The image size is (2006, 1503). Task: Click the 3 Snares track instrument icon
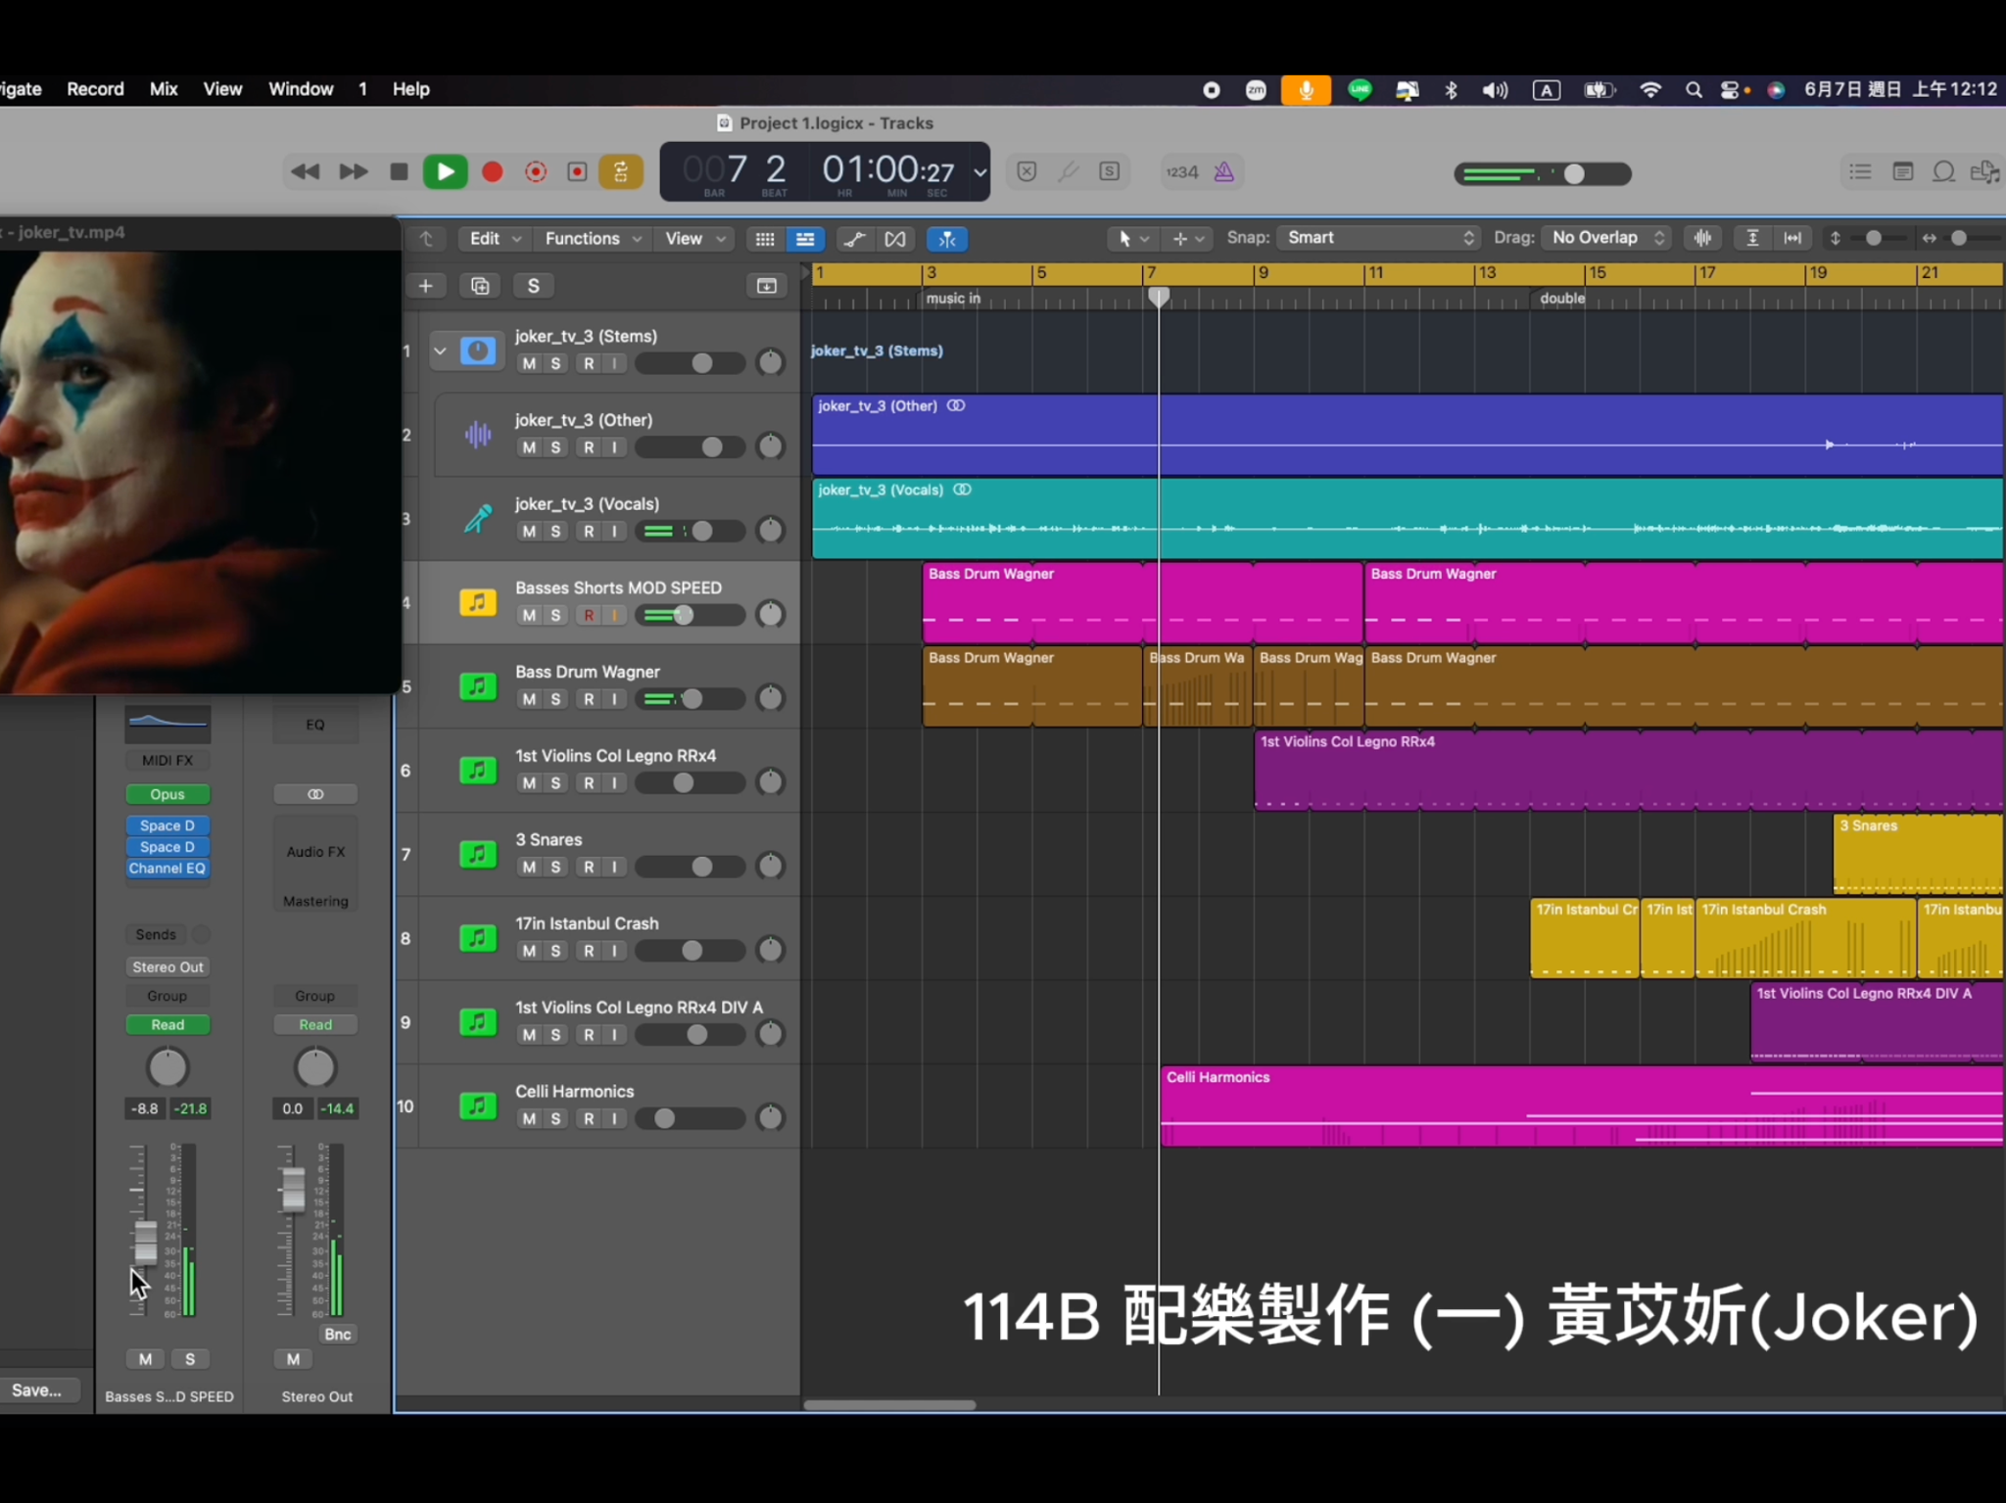[x=478, y=854]
